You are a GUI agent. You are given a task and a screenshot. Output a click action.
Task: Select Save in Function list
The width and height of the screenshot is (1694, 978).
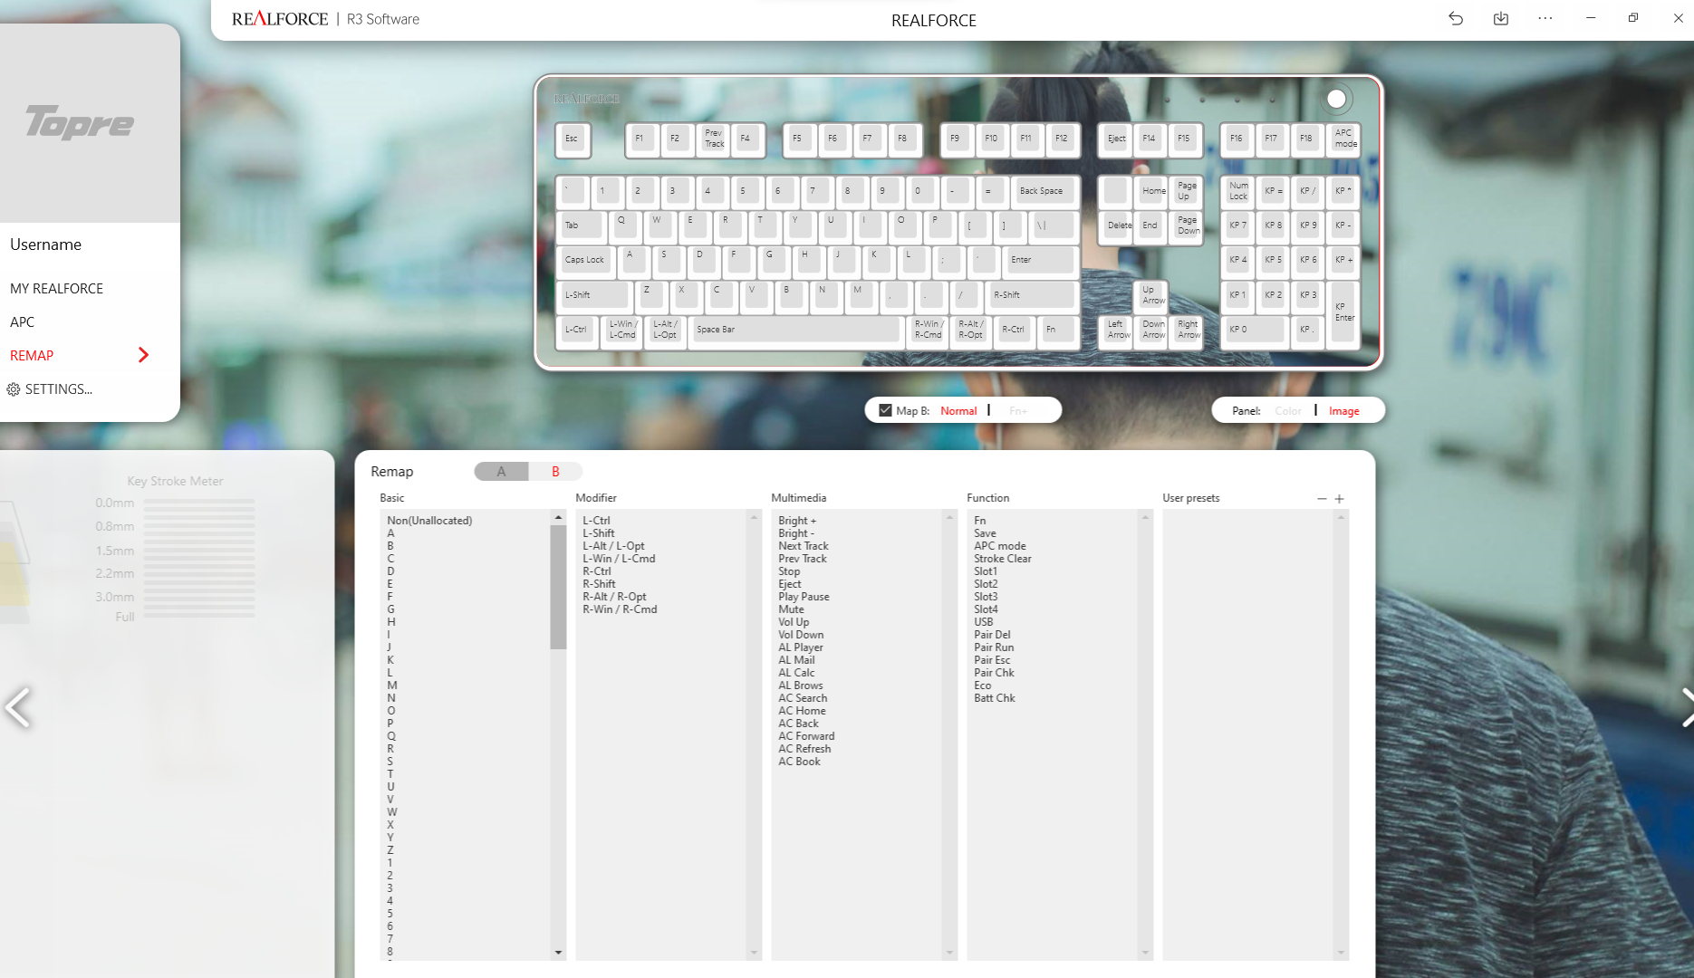[x=985, y=533]
